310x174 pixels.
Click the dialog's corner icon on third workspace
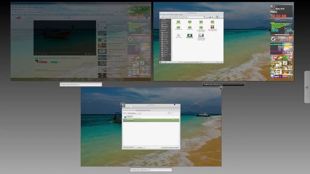[123, 105]
